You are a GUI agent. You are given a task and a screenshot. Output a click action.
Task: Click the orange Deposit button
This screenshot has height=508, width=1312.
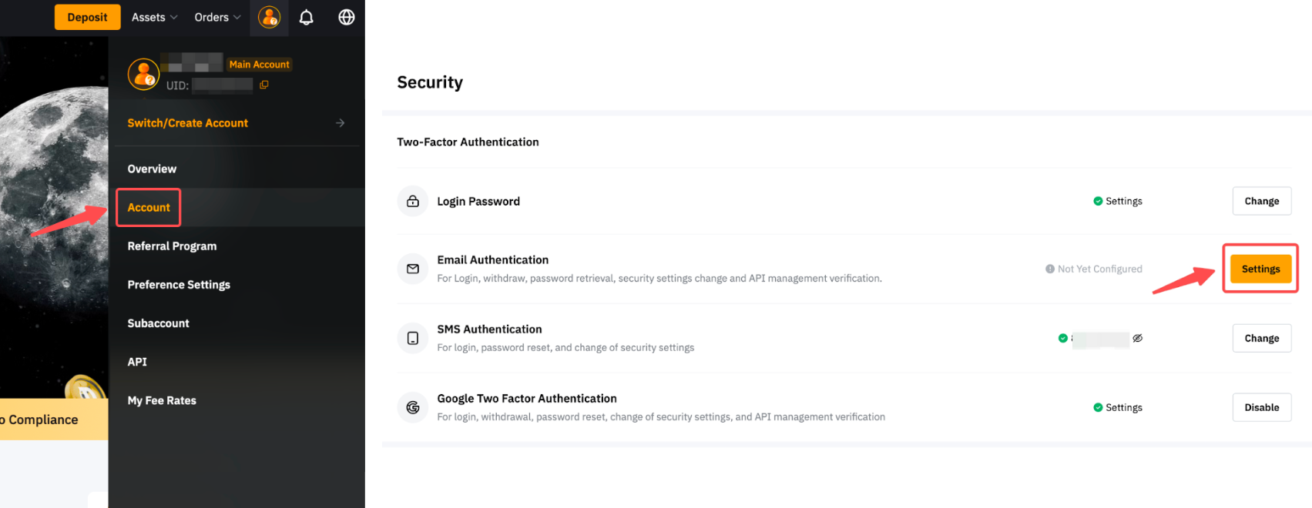(x=87, y=17)
